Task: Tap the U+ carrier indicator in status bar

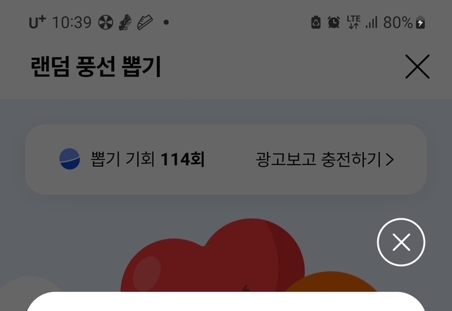Action: click(37, 22)
